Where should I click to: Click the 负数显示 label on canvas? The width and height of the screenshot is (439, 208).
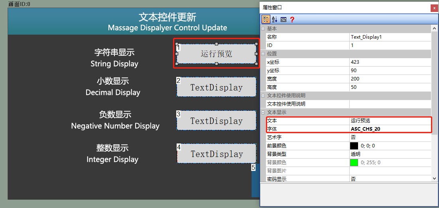[x=115, y=114]
